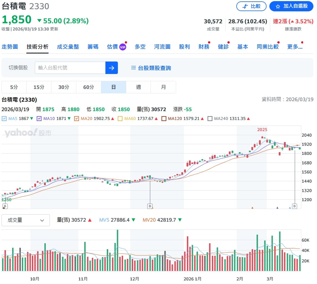Click the purple VIP badge on 估價
The width and height of the screenshot is (317, 284).
tap(123, 47)
